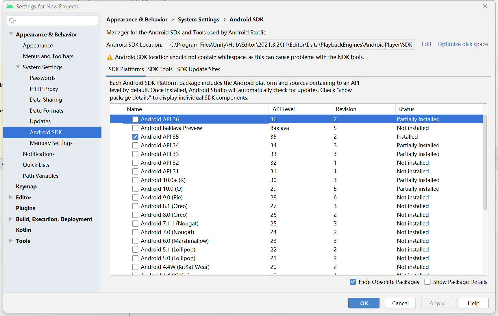Select the 'Android 4.4W (KitKat Wear)' row name
This screenshot has width=498, height=316.
(x=175, y=267)
